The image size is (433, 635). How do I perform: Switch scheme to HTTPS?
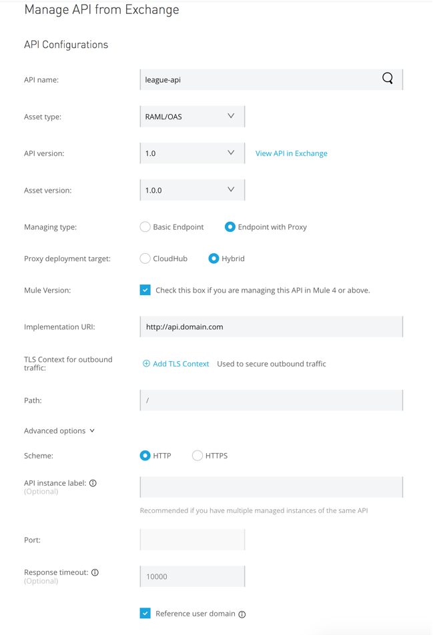pyautogui.click(x=197, y=456)
